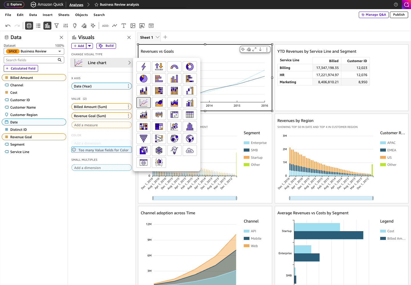Select the Pivot table visual type

(174, 115)
